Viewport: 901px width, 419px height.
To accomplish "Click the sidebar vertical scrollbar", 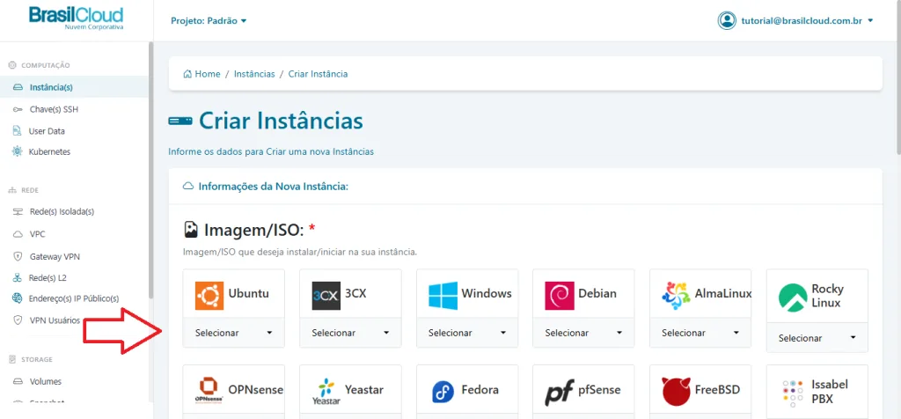I will pos(150,170).
